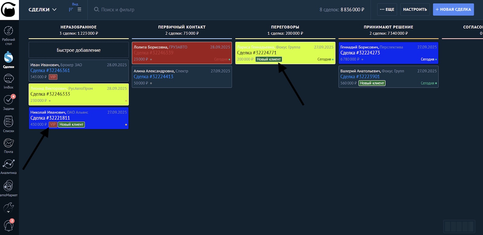Select the ПЕРЕГОВОРЫ stage header

coord(285,27)
